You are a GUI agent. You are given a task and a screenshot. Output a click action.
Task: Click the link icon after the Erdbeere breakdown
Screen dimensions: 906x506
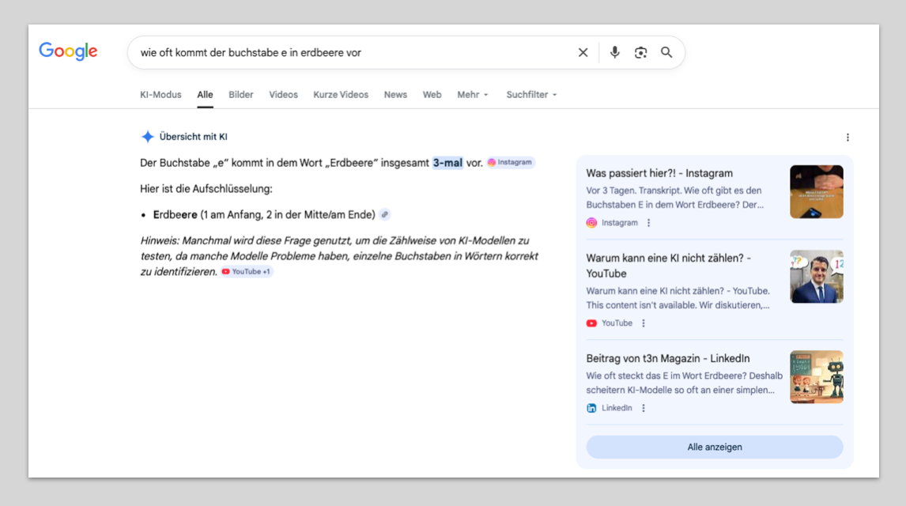[x=385, y=213]
